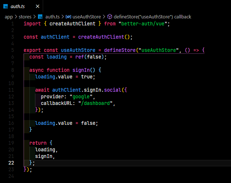
Task: Click 'signIn,' on line 21
Action: click(45, 156)
